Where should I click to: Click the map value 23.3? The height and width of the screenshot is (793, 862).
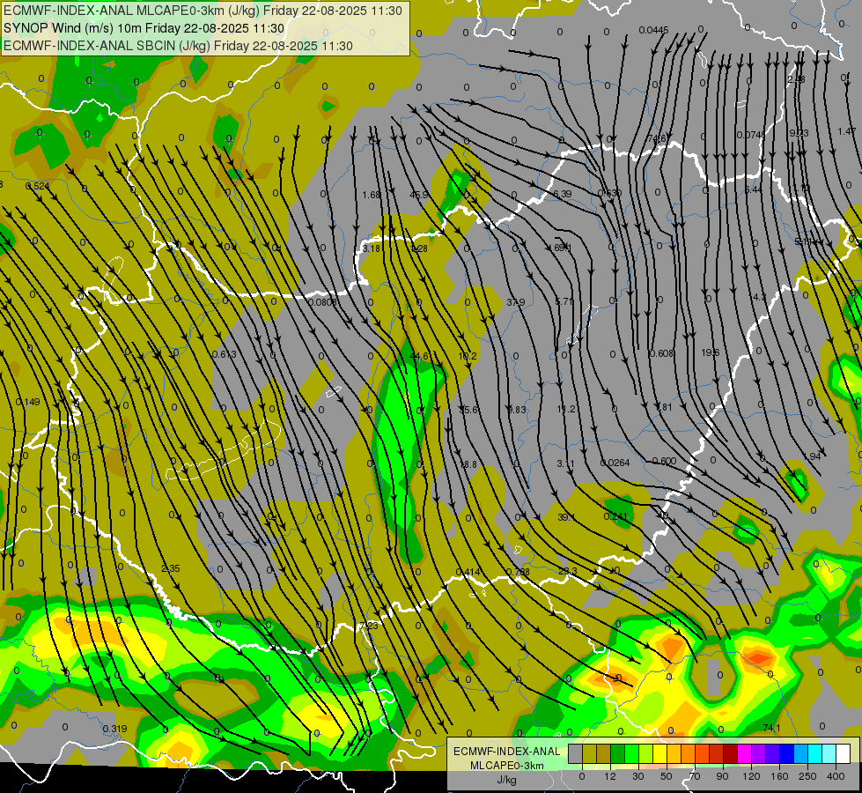click(567, 572)
